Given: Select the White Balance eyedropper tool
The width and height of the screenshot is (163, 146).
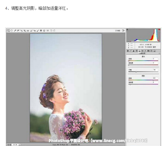Looking at the screenshot, I should click(x=15, y=31).
